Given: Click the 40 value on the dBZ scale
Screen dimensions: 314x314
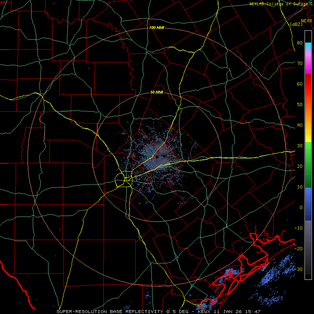Looking at the screenshot, I should tap(300, 125).
